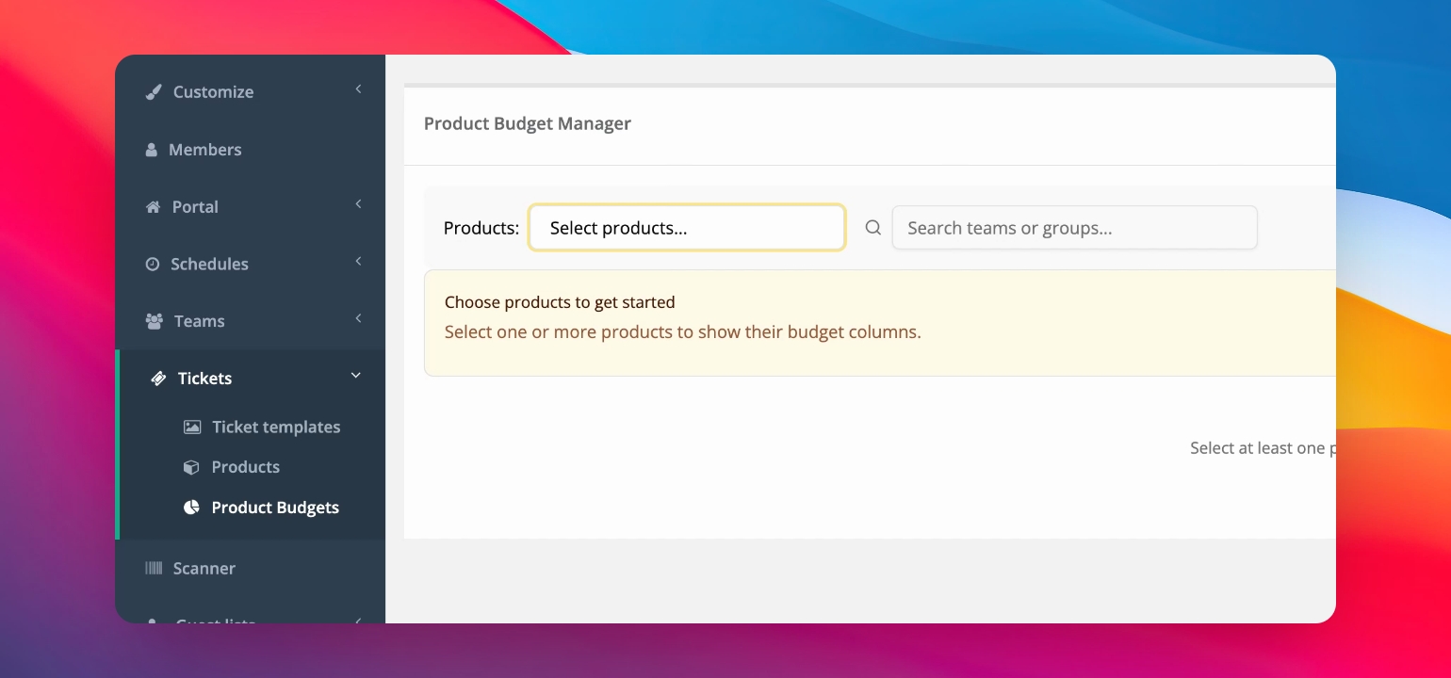The image size is (1451, 678).
Task: Click the Customize paintbrush icon
Action: (153, 92)
